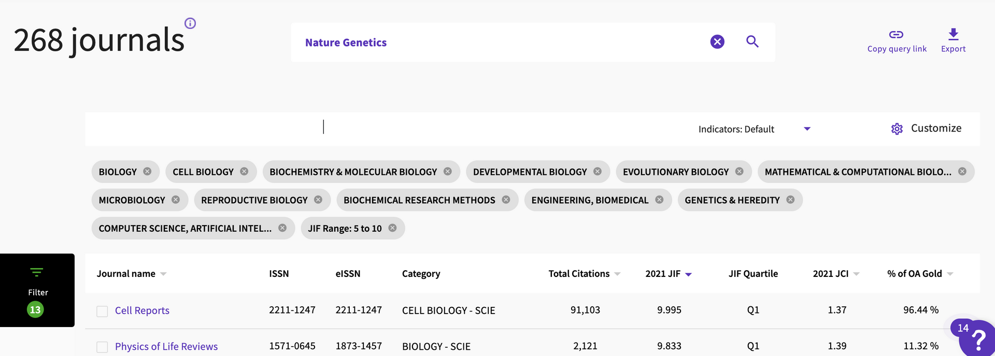
Task: Tick the Cell Reports row checkbox
Action: coord(102,311)
